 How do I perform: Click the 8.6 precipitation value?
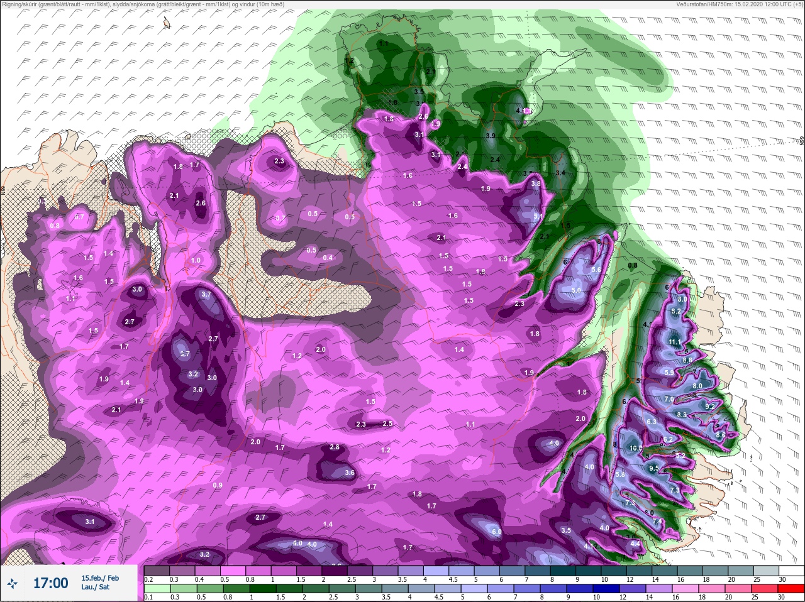(x=721, y=435)
